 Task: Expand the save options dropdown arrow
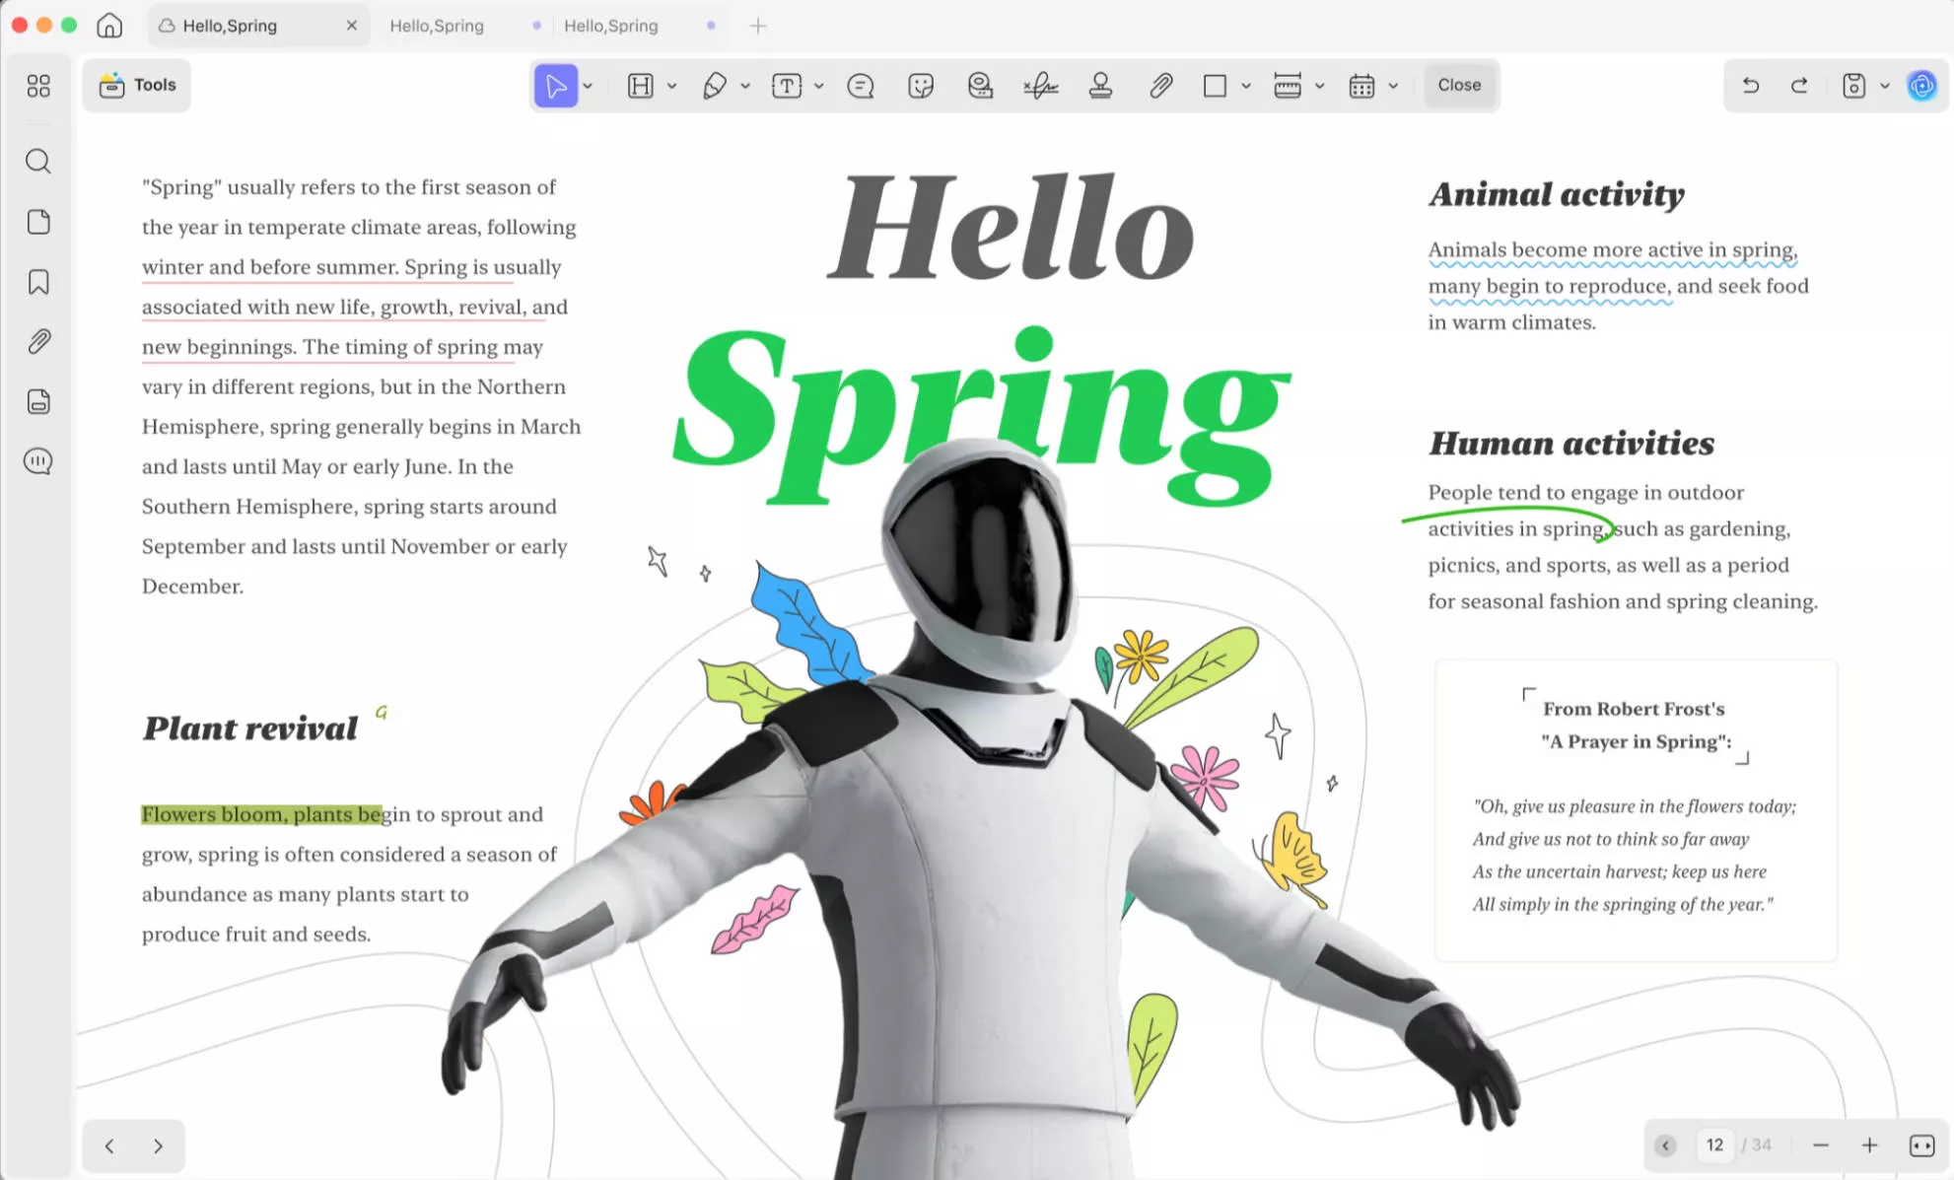click(1885, 86)
